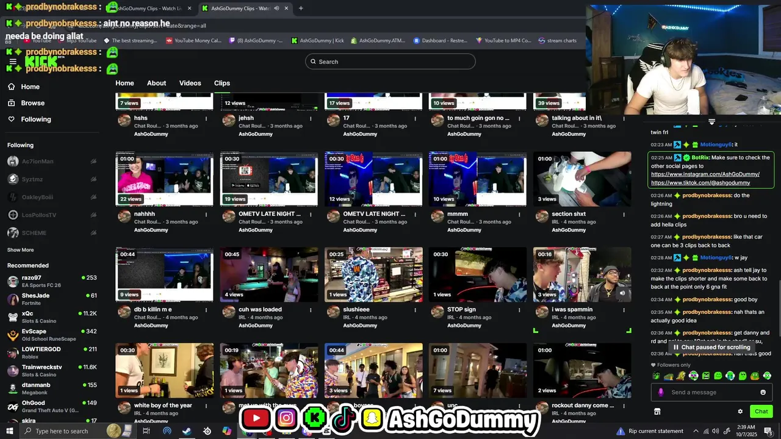Show hidden system tray icons
Image resolution: width=781 pixels, height=439 pixels.
[x=696, y=431]
